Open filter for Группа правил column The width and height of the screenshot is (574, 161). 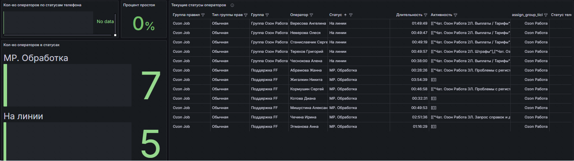click(203, 15)
